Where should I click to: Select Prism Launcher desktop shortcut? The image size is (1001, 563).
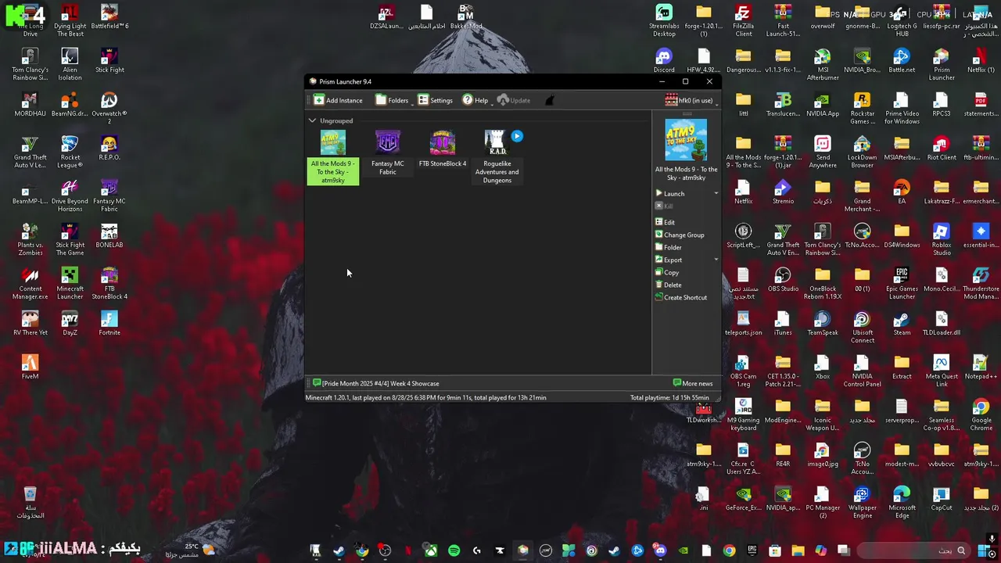(x=942, y=65)
